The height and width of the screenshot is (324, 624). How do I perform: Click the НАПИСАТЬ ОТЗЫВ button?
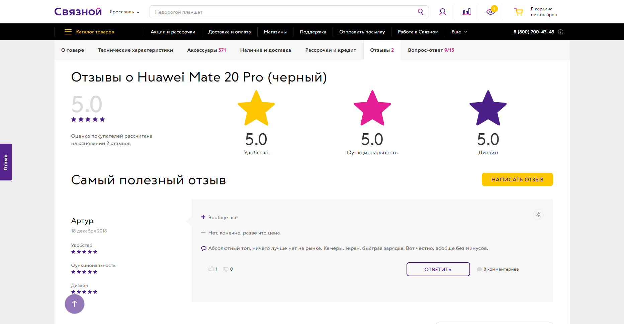517,179
